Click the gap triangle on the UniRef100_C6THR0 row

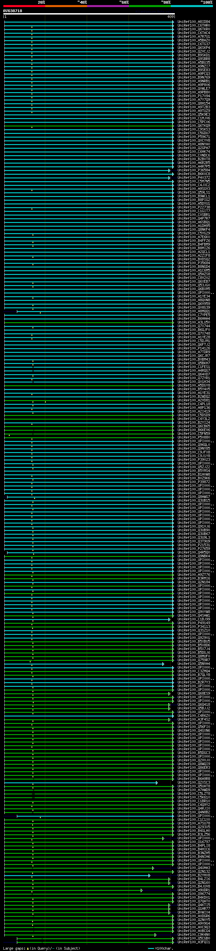point(32,27)
